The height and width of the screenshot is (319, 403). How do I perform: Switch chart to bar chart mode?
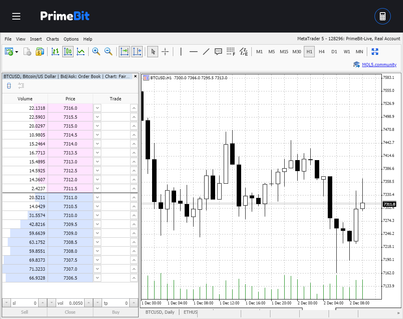(55, 52)
